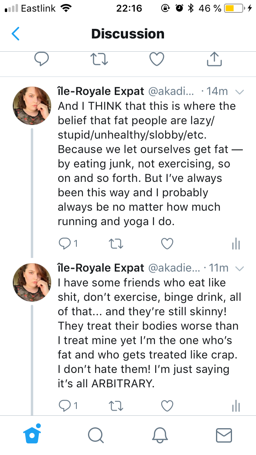Open the Search tab in bottom bar
This screenshot has height=455, width=256.
click(x=96, y=435)
